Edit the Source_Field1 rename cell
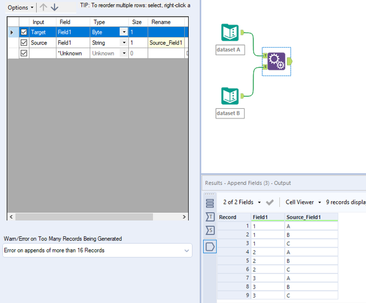This screenshot has height=303, width=366. [x=166, y=42]
